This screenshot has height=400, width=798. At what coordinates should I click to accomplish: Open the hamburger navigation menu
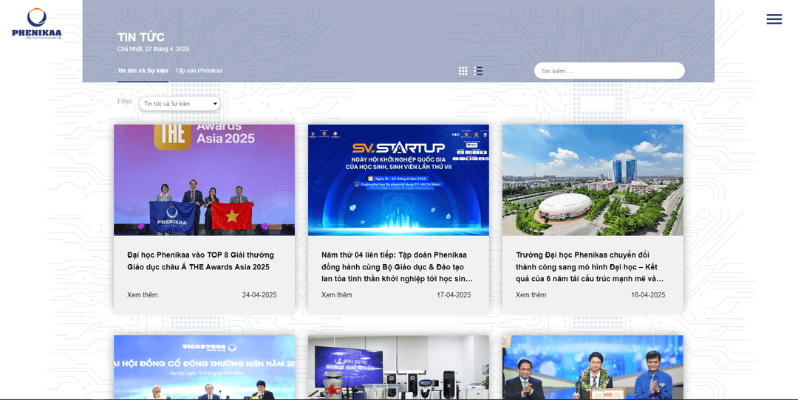coord(774,19)
